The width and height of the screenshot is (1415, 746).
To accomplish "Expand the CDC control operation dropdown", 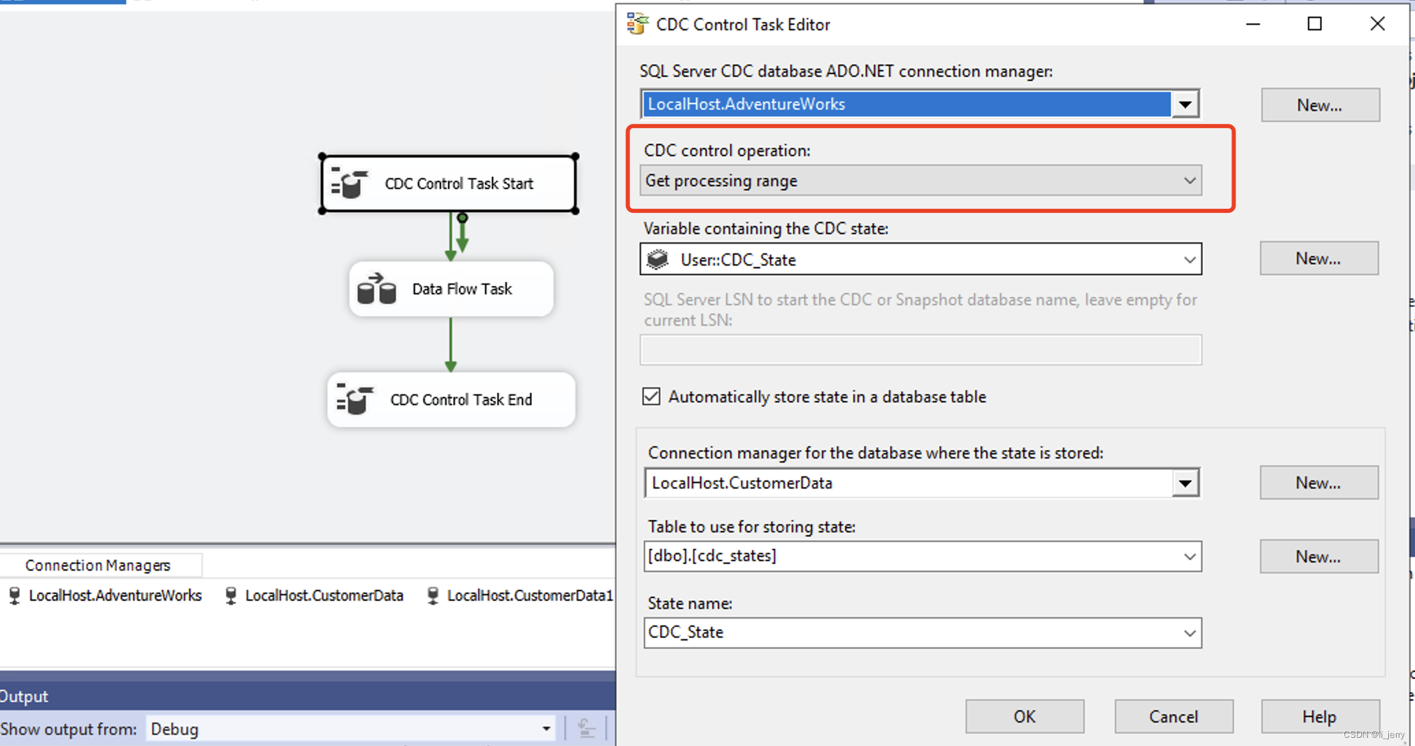I will [1189, 181].
